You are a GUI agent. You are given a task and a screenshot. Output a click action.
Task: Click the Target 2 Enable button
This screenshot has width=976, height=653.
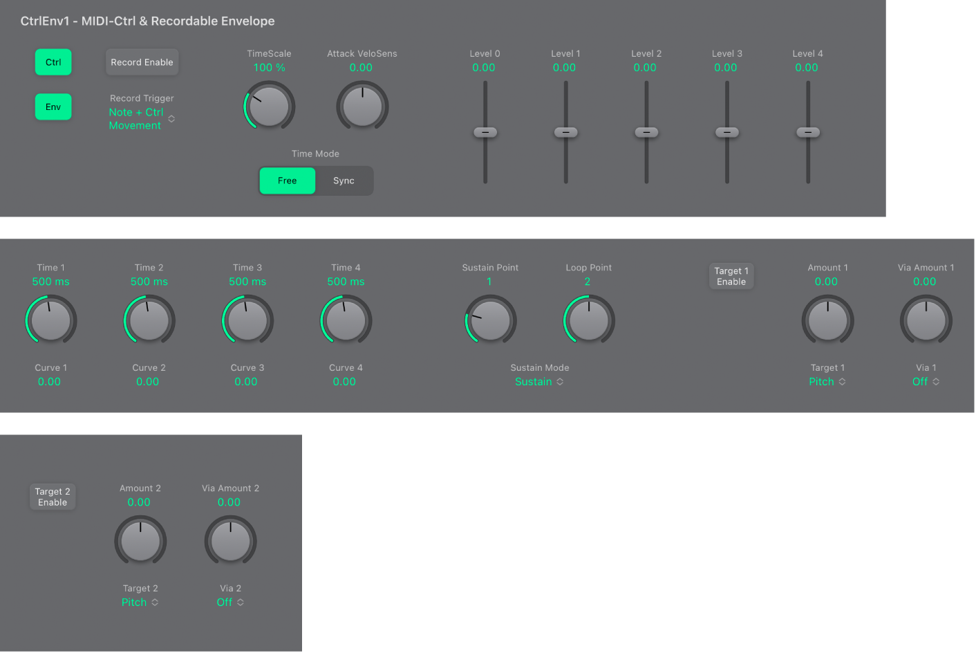coord(53,497)
